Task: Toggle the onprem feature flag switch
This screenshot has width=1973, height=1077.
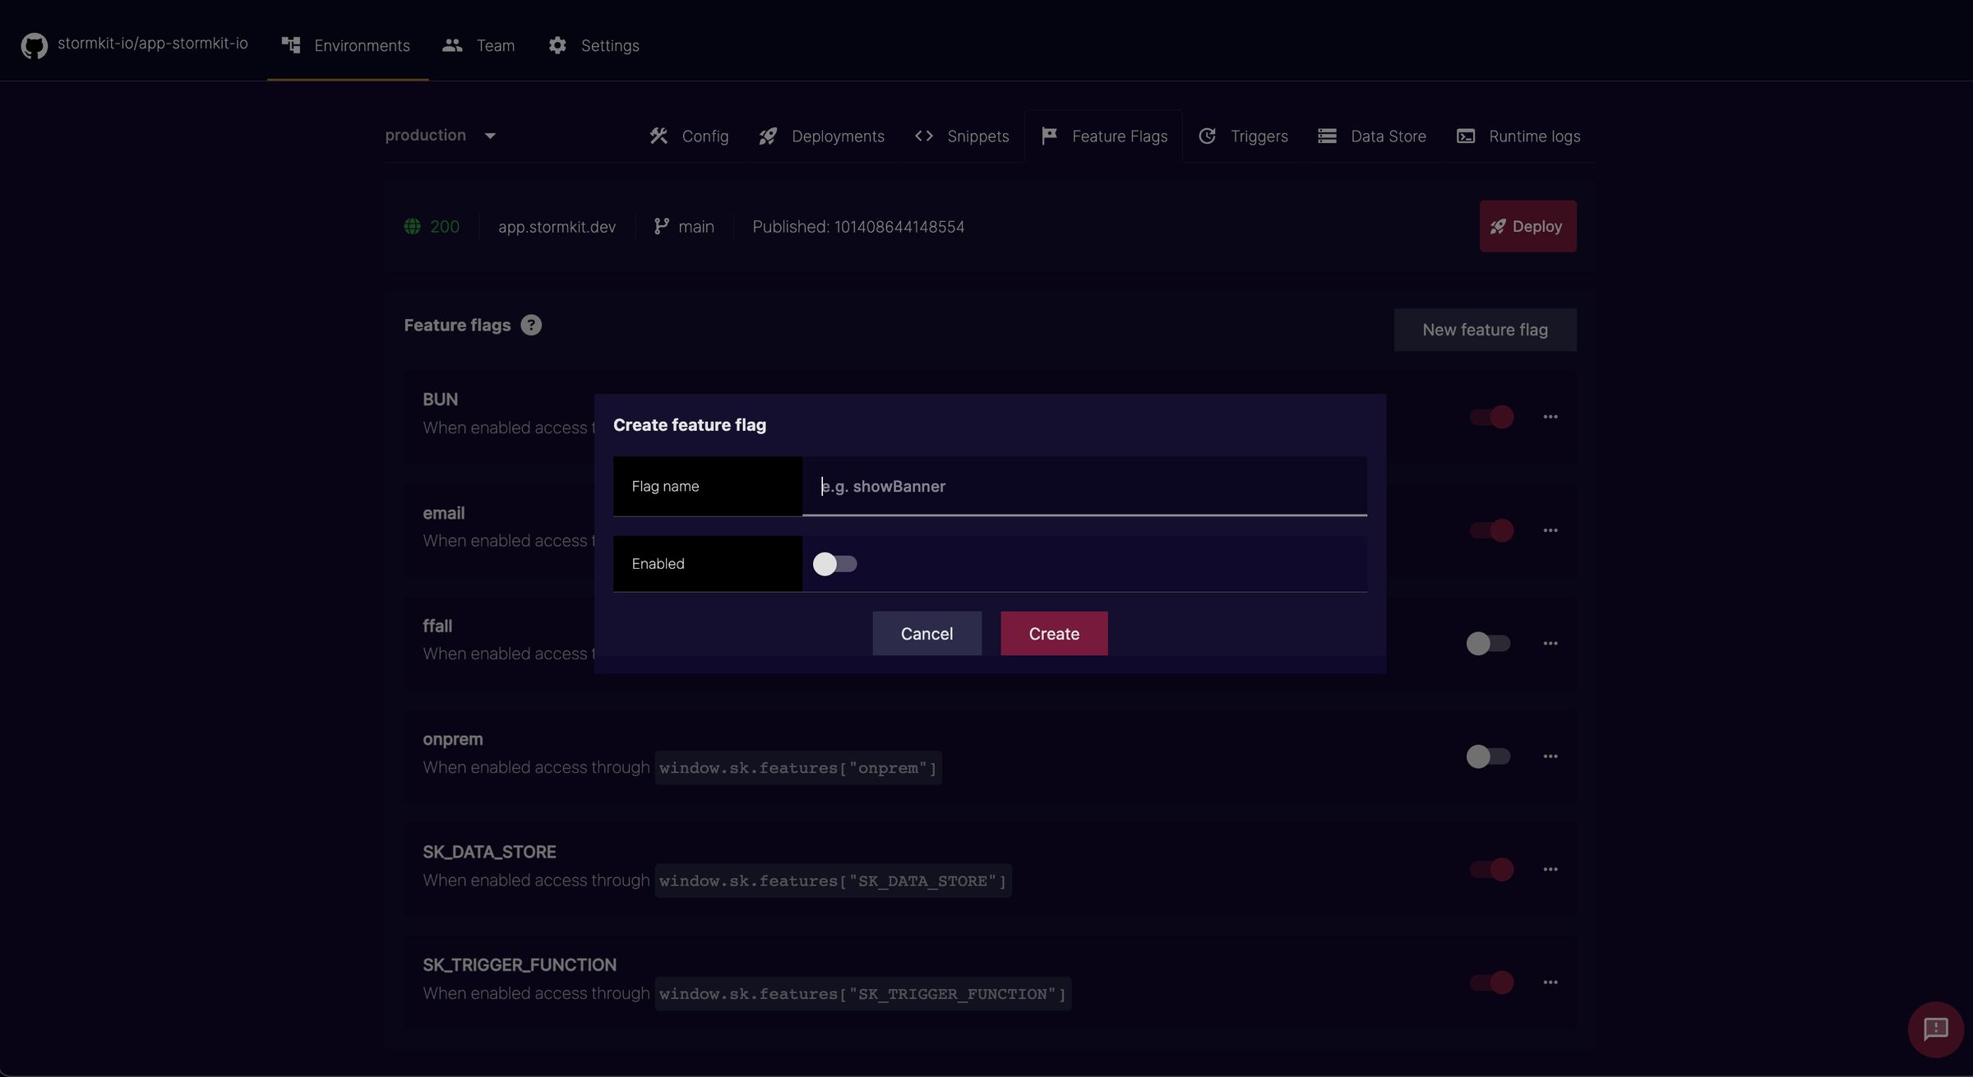Action: coord(1488,756)
